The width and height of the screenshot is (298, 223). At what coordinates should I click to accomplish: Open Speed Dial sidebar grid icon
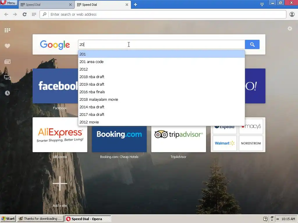(x=7, y=30)
